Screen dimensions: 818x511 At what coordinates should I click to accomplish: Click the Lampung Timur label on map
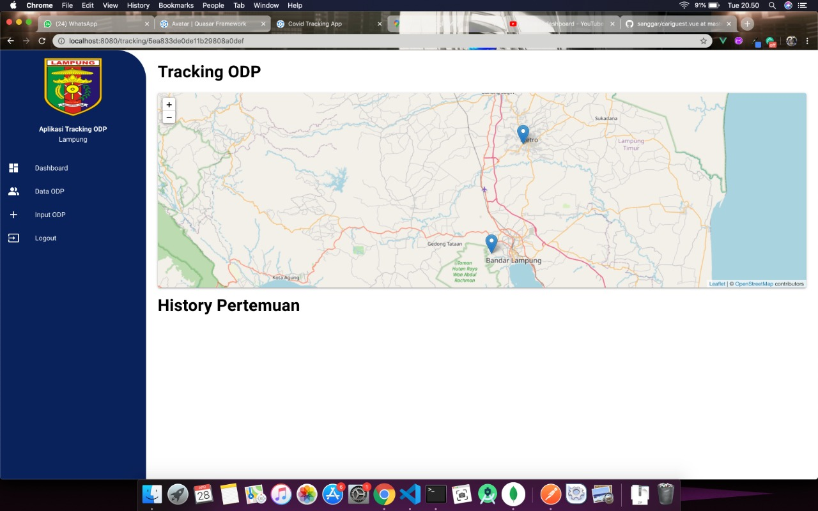[631, 144]
